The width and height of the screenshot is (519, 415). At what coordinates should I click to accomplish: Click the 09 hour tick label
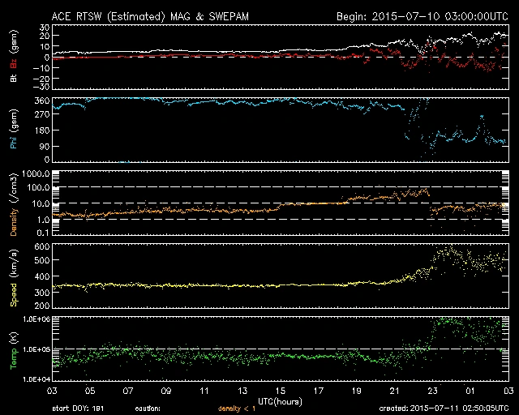pos(166,391)
